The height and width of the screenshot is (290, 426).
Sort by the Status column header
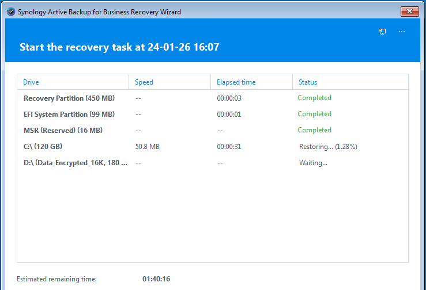(350, 82)
